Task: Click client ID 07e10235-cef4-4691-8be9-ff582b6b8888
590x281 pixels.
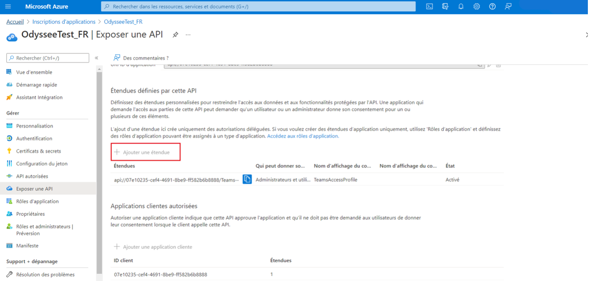Action: [160, 275]
